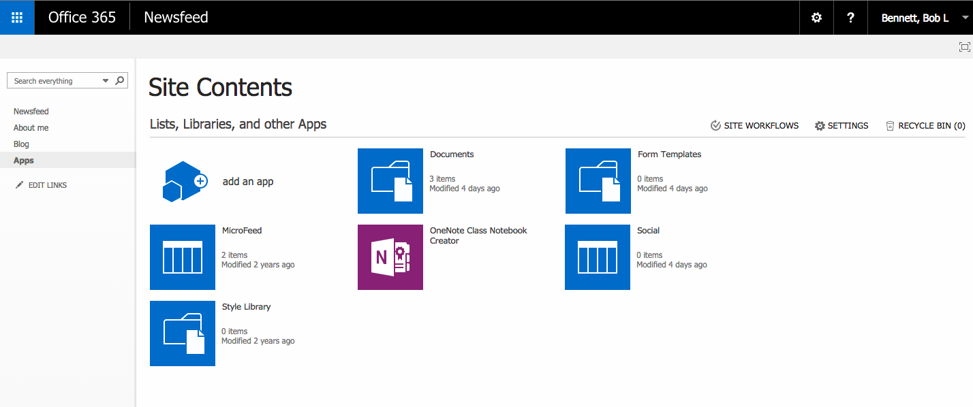Screen dimensions: 973x407
Task: Click Social's 'Modified 4 days ago' text
Action: [x=672, y=265]
